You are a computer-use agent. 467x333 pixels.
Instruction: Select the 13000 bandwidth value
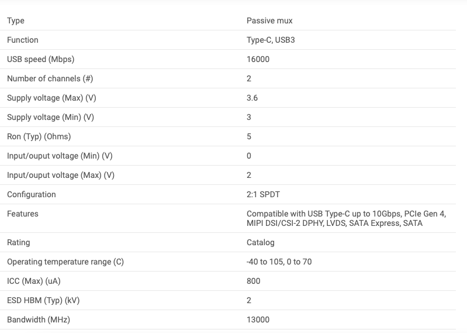(x=258, y=320)
